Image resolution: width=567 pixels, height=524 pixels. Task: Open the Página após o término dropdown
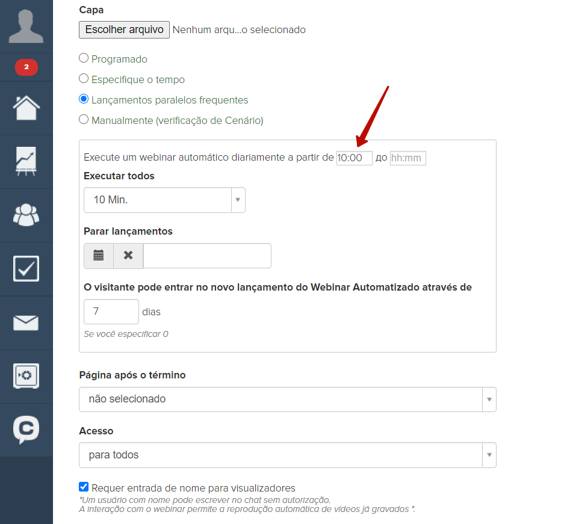point(287,399)
